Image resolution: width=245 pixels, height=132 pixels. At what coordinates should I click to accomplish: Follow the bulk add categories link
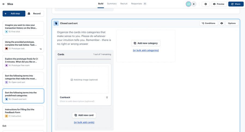tap(146, 50)
